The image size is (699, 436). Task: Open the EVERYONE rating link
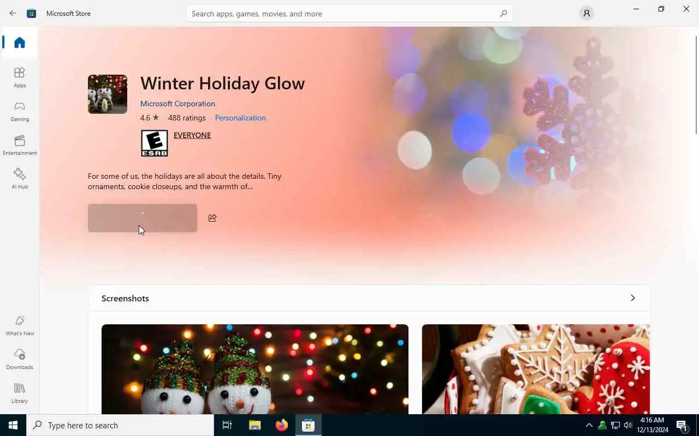pos(192,135)
